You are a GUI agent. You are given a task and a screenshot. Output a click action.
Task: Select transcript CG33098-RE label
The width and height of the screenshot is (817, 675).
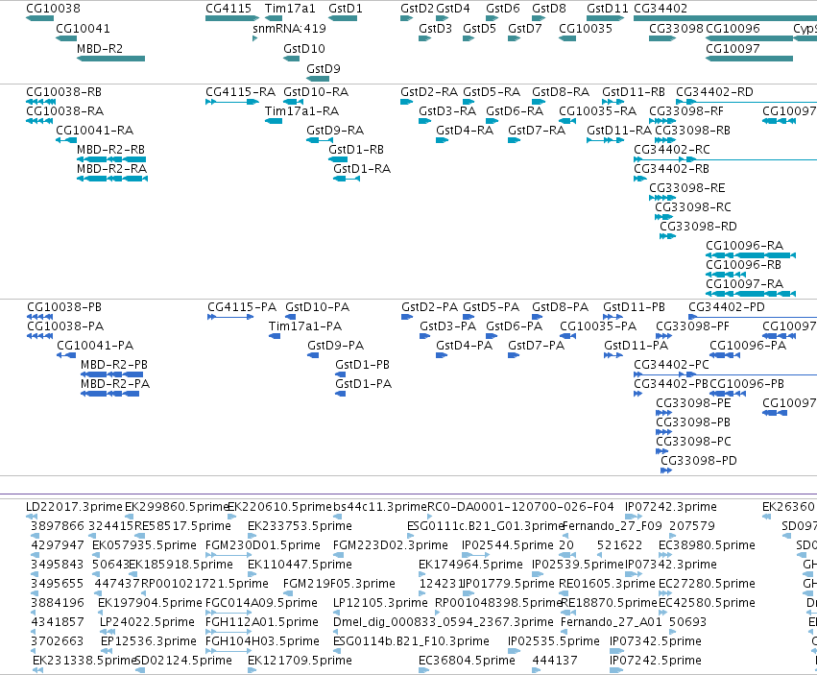pos(686,188)
